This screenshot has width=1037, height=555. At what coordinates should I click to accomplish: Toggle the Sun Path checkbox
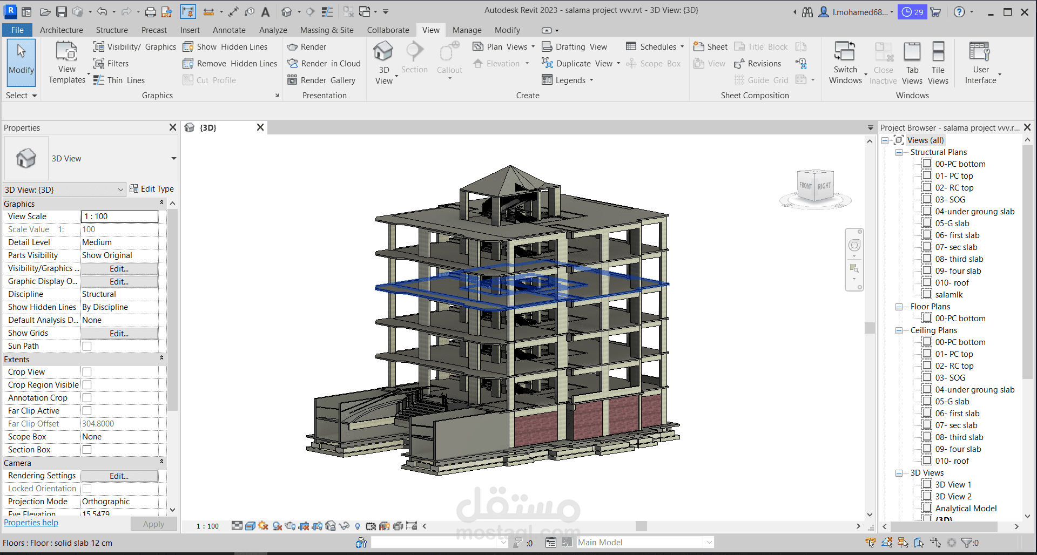point(86,346)
